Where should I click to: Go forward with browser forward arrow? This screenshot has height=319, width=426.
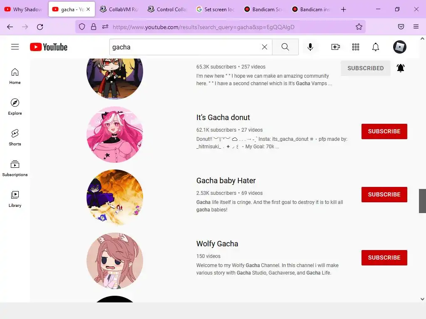click(25, 27)
